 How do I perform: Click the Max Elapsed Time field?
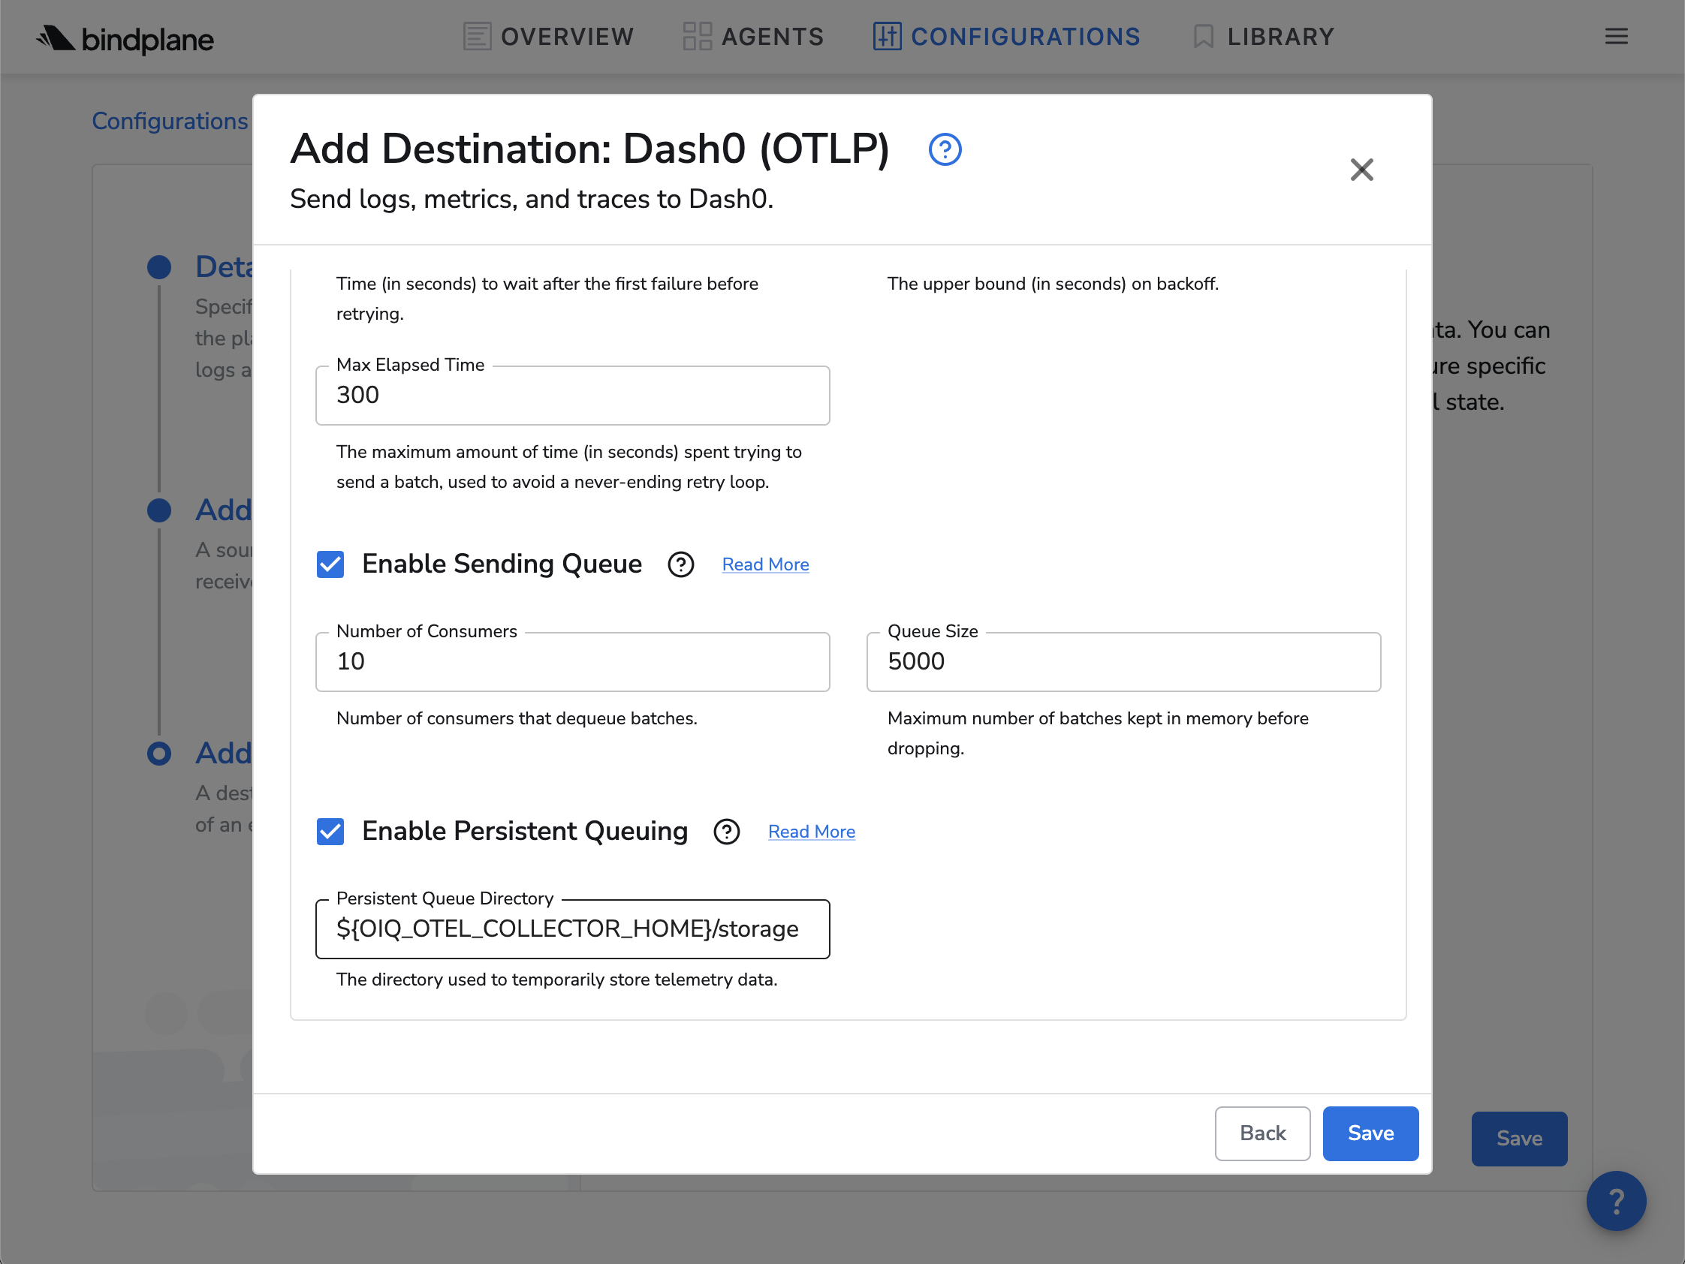click(x=572, y=396)
